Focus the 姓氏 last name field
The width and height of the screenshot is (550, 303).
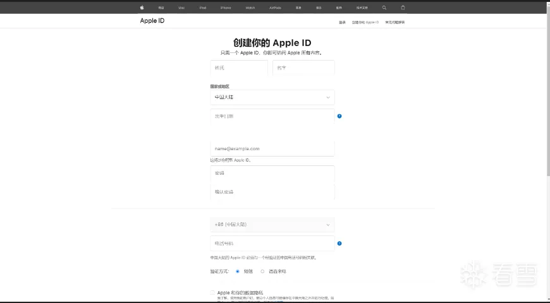[239, 68]
